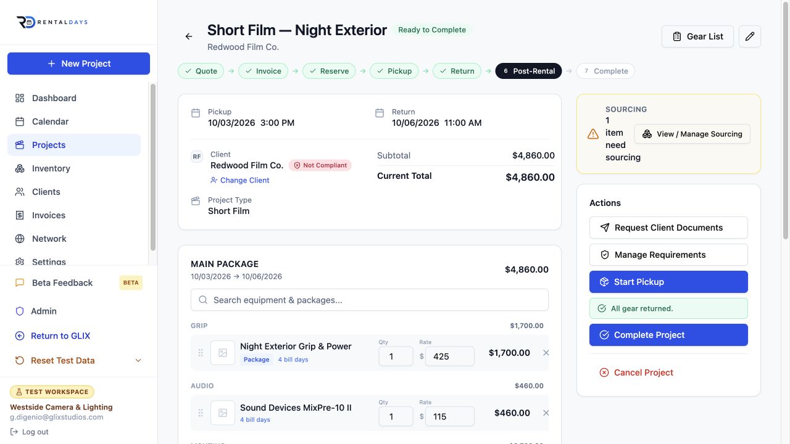The image size is (790, 444).
Task: Click the image placeholder for Night Exterior Grip & Power
Action: (x=223, y=353)
